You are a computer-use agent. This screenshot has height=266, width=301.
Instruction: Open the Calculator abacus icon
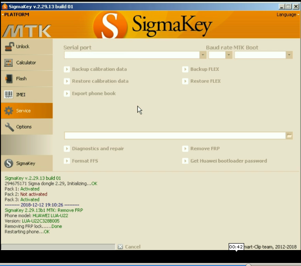coord(9,63)
